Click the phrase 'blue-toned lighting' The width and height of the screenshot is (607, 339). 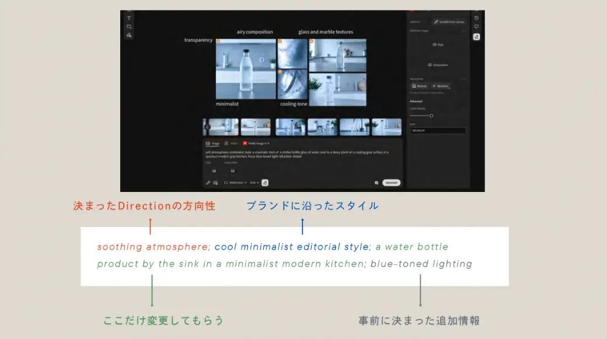coord(421,264)
